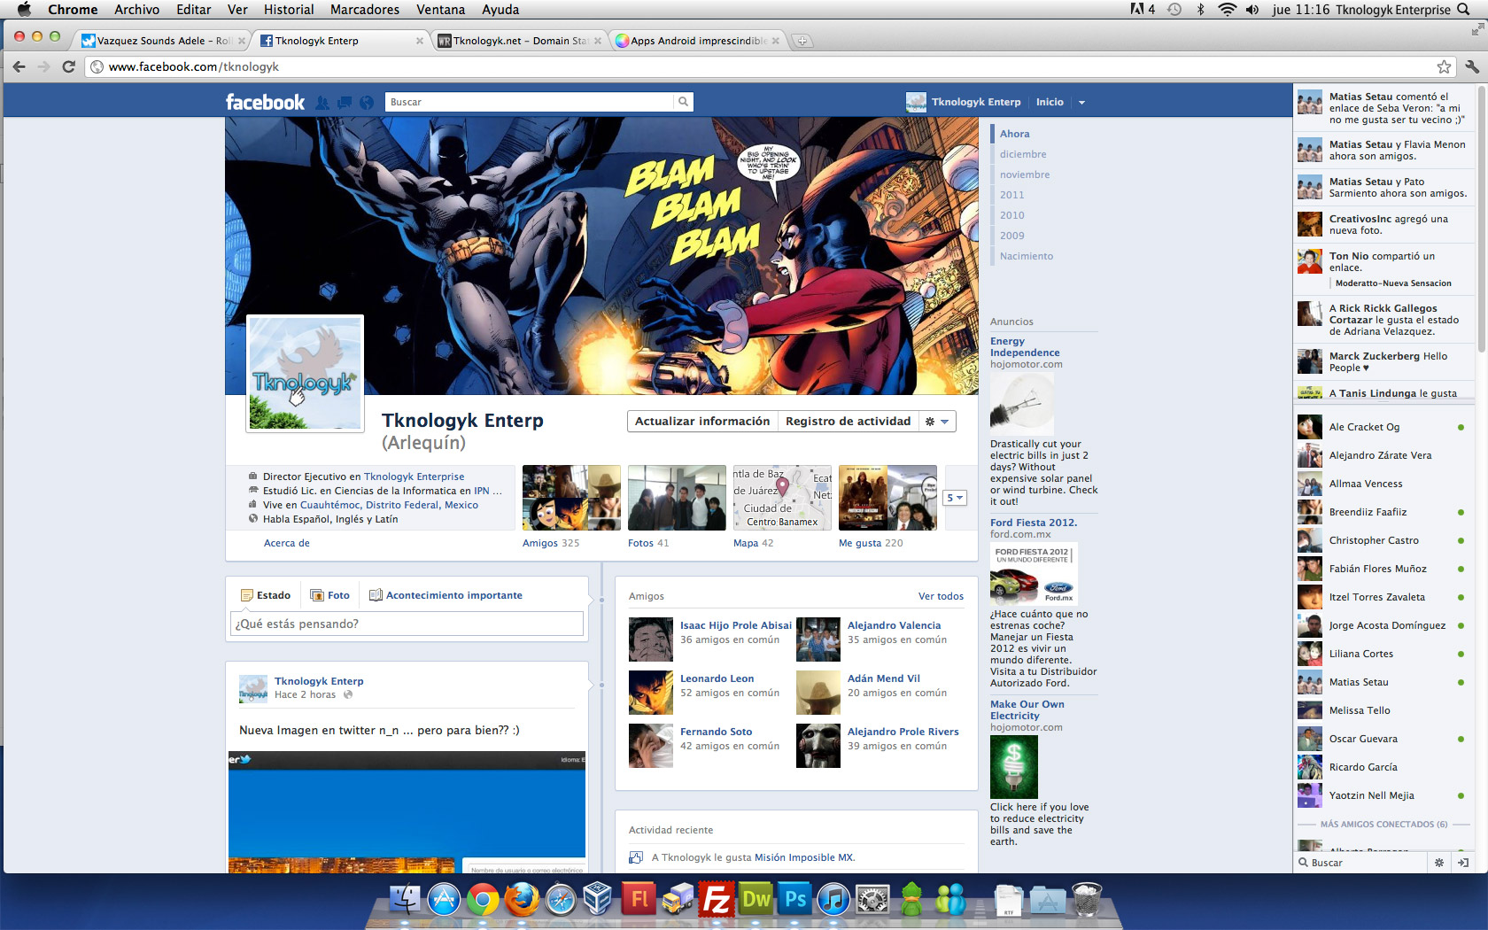Image resolution: width=1488 pixels, height=930 pixels.
Task: Open Tknologyk Enterprise employer link
Action: click(414, 477)
